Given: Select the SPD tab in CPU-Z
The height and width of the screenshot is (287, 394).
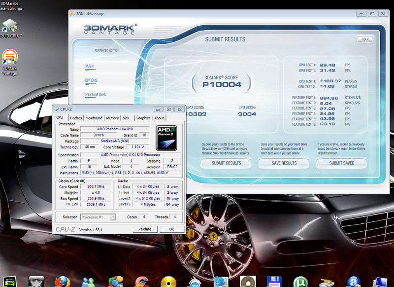Looking at the screenshot, I should click(126, 118).
